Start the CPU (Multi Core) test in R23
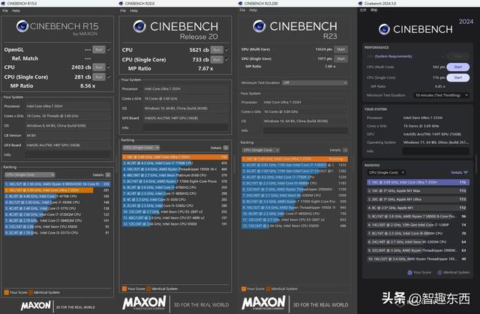 coord(340,49)
